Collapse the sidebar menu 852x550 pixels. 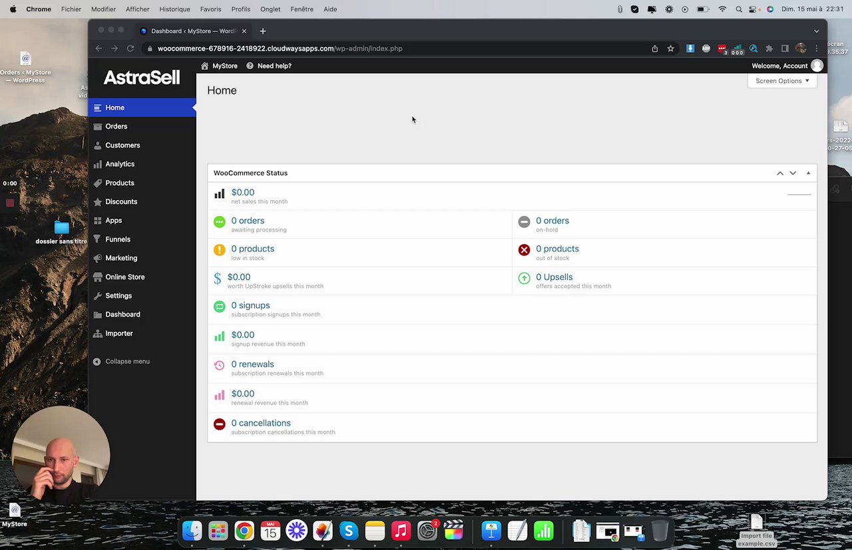[x=121, y=361]
